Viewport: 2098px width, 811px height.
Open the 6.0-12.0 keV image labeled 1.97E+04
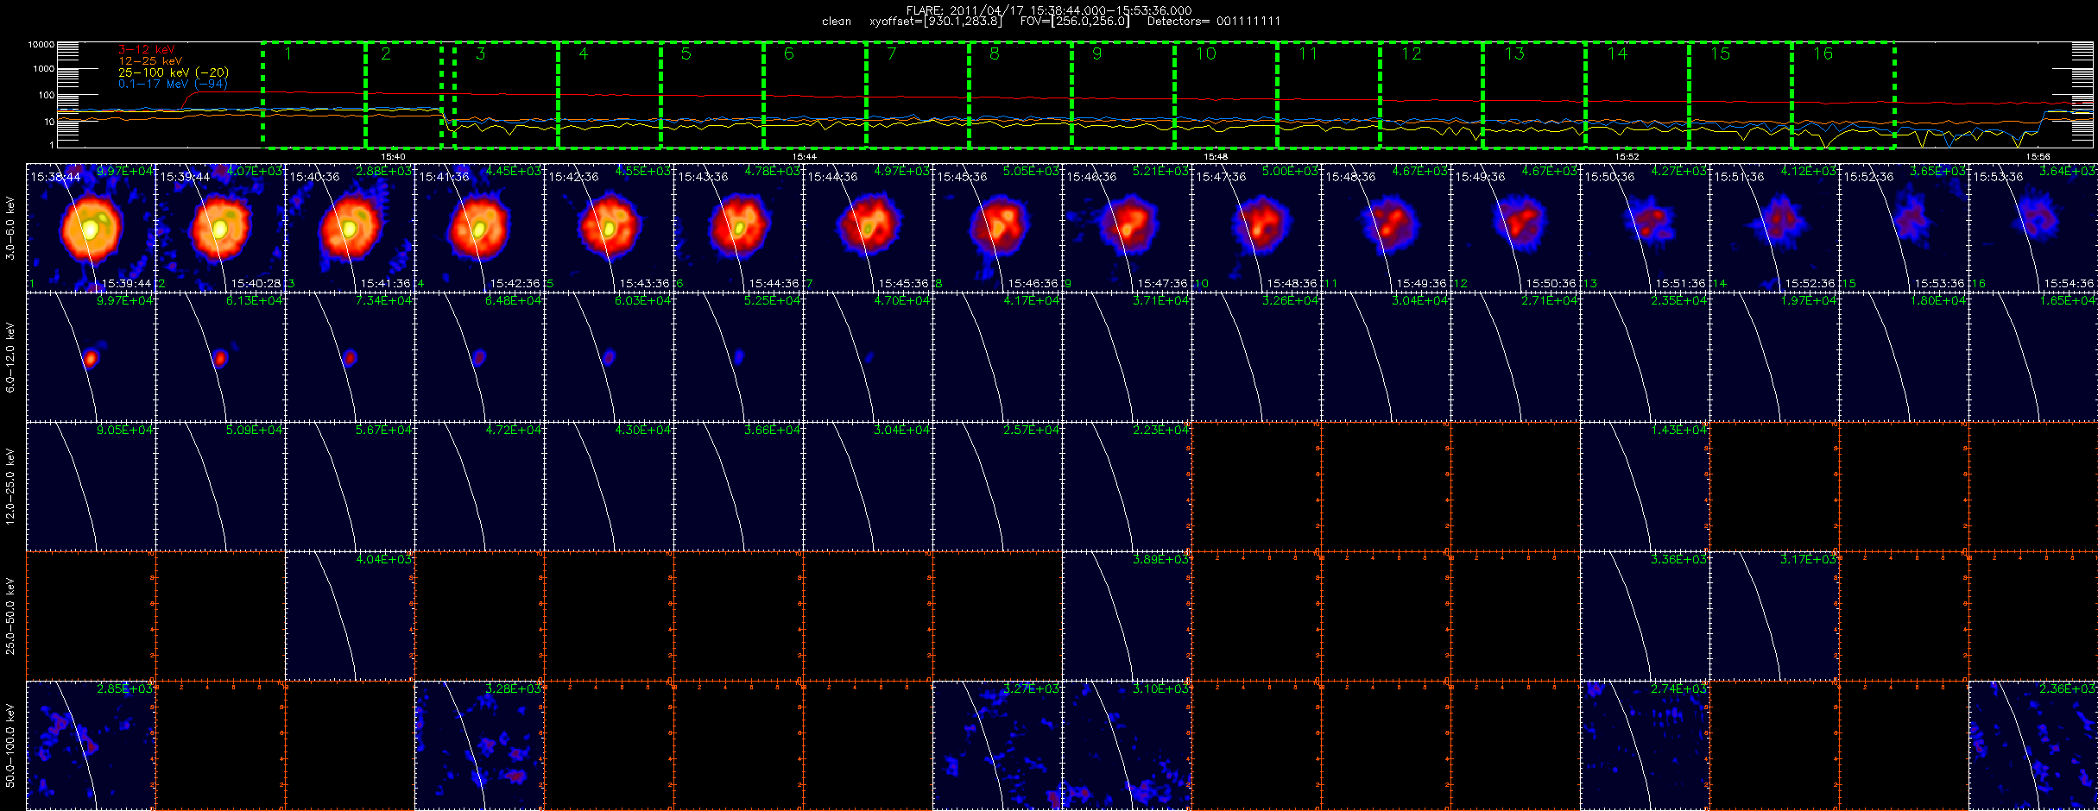1774,357
